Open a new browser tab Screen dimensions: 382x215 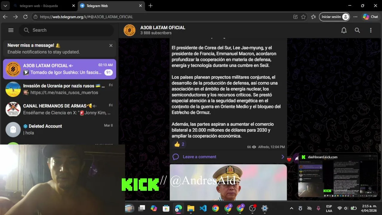tap(150, 6)
